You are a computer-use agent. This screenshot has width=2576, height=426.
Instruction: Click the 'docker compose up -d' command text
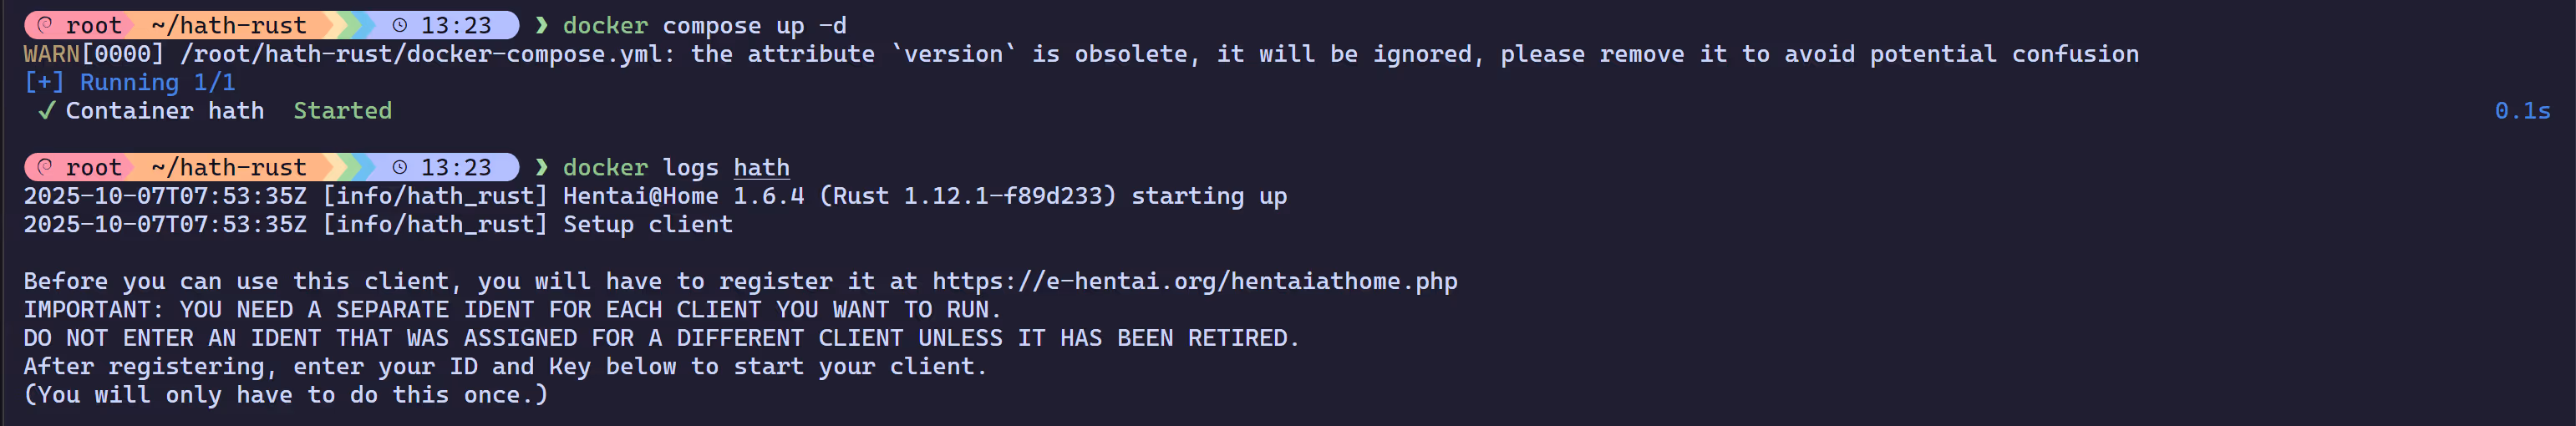pyautogui.click(x=704, y=25)
